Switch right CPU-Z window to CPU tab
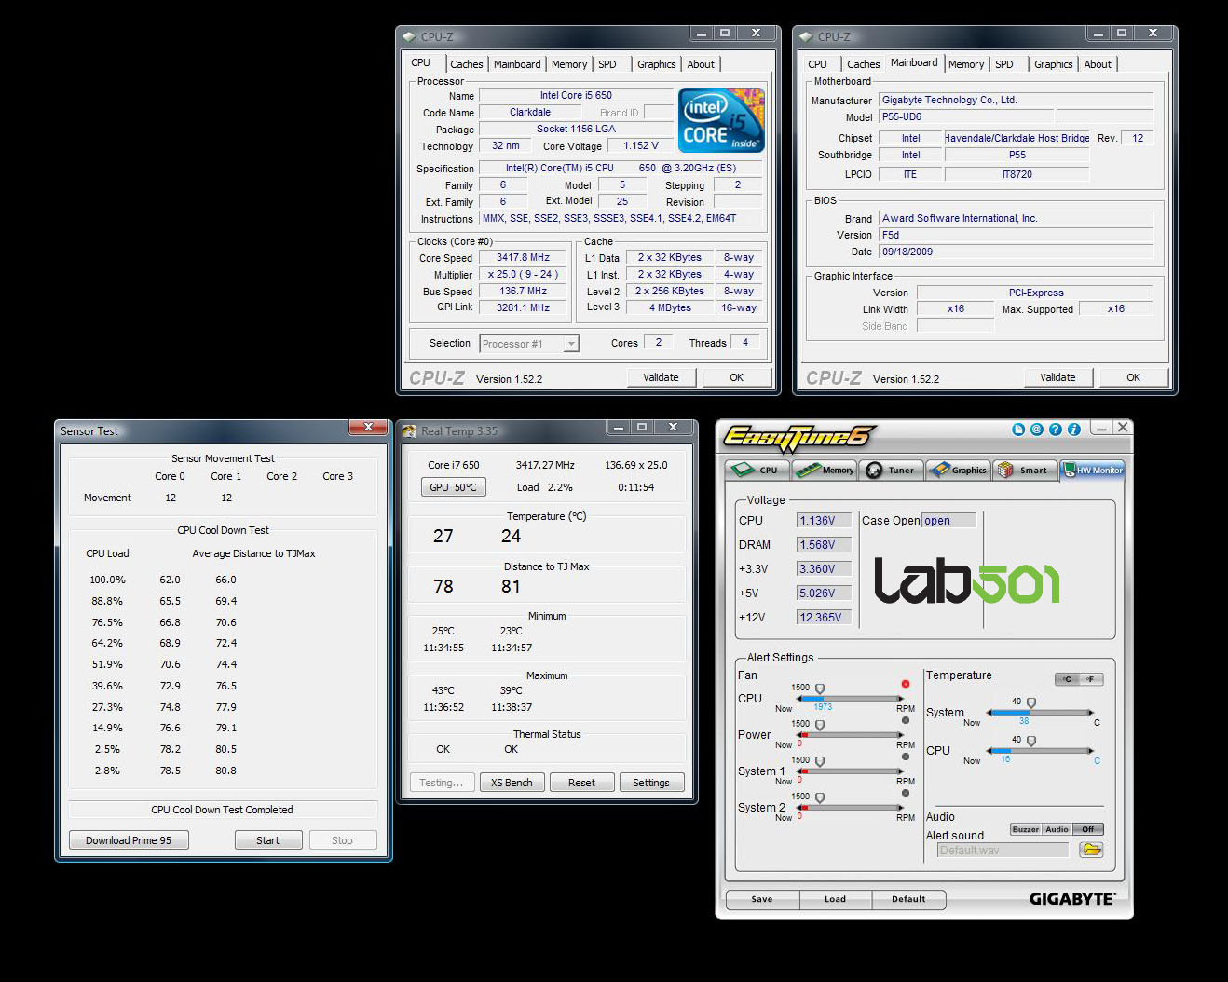Viewport: 1228px width, 982px height. tap(817, 64)
